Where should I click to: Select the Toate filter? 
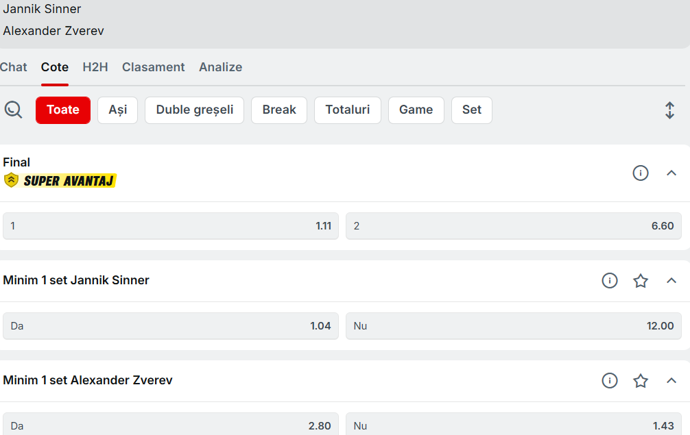(63, 110)
